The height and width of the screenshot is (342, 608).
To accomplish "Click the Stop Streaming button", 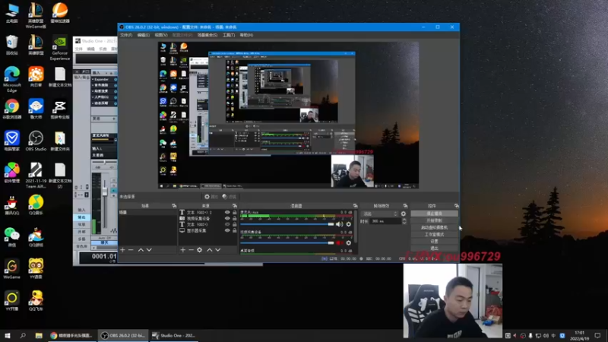I will [x=434, y=214].
